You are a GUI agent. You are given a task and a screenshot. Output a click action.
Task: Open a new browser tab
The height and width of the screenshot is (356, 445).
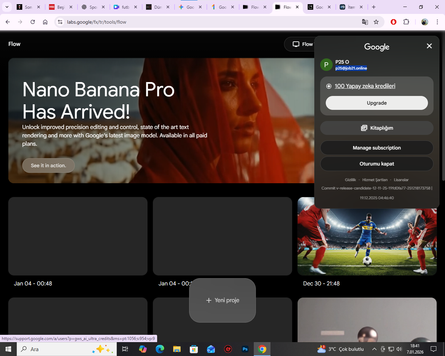coord(374,7)
